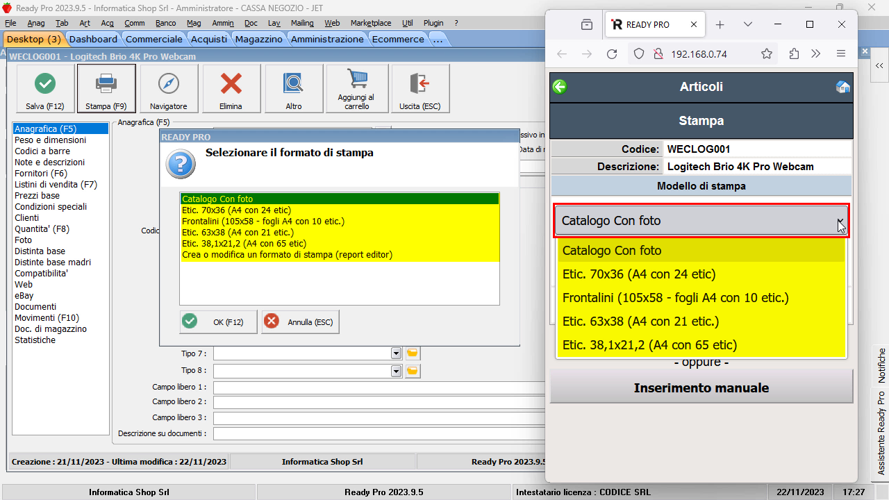The width and height of the screenshot is (889, 500).
Task: Select Listini di vendita (F7) in sidebar
Action: [56, 185]
